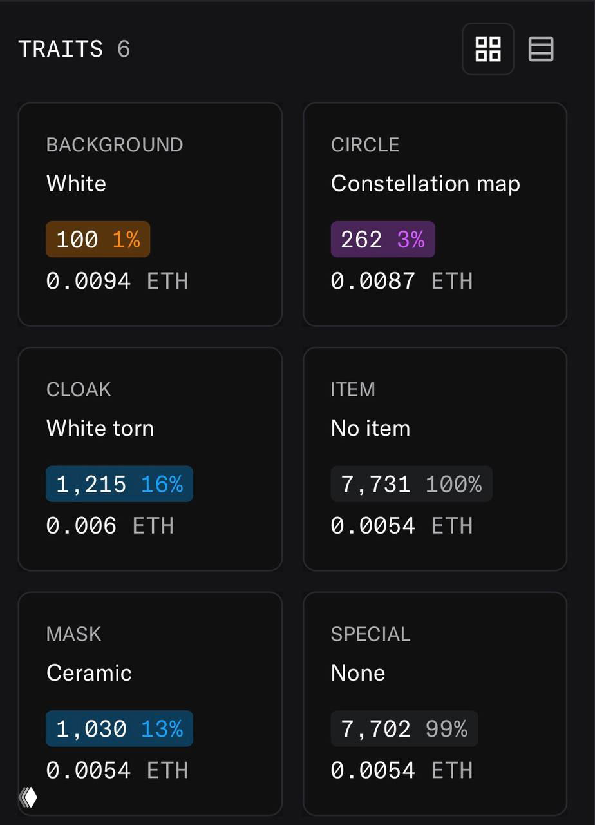Open the ITEM No item trait card

pos(435,458)
